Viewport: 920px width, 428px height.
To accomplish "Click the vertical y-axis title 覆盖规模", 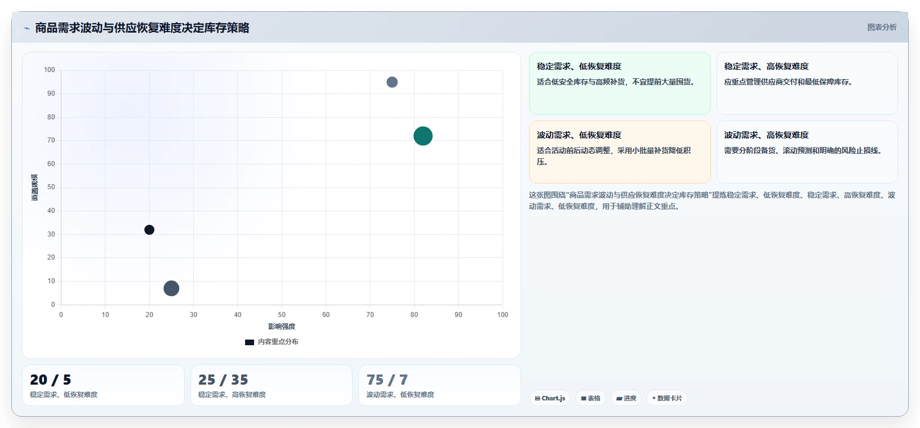I will click(x=34, y=188).
